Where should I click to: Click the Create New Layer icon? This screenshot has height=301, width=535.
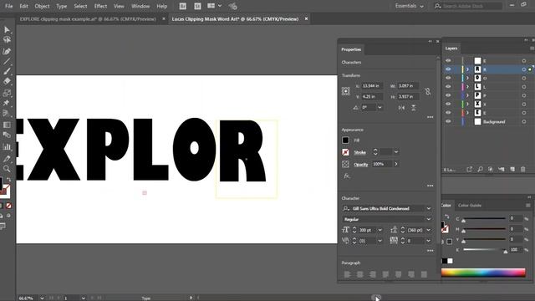512,169
